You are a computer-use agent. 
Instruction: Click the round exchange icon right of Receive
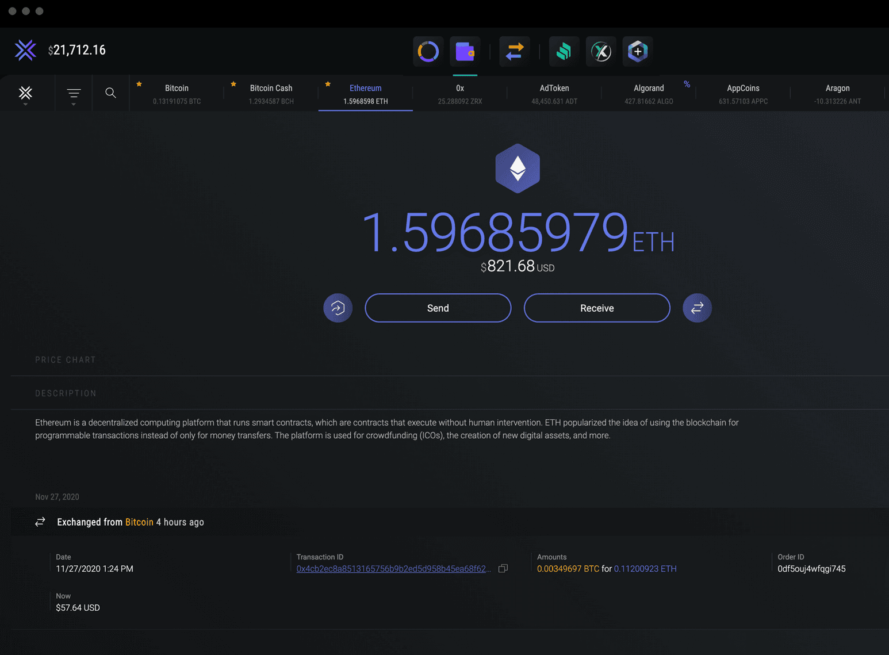point(697,308)
